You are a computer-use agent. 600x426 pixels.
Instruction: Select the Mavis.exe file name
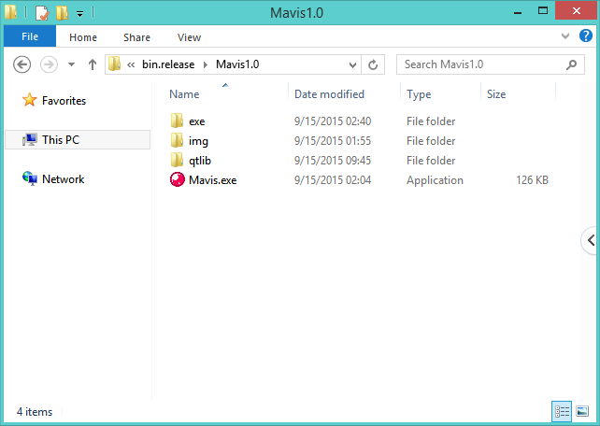coord(213,180)
